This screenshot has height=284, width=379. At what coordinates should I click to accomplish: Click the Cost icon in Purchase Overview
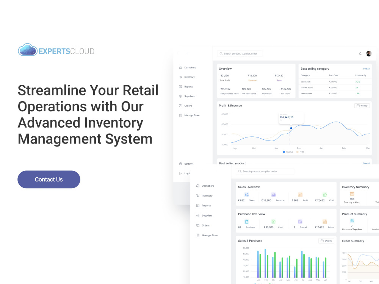273,222
